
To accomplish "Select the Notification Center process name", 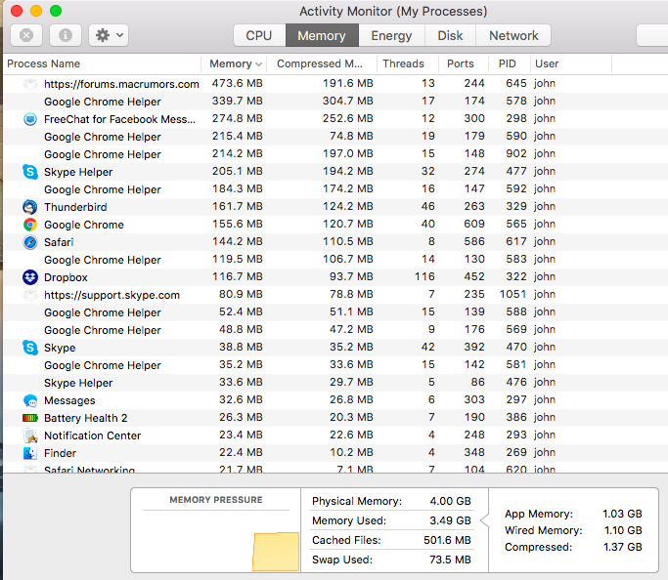I will click(x=93, y=435).
